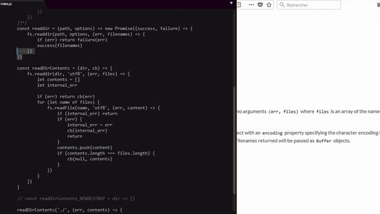Save page to Pocket in Firefox

260,5
